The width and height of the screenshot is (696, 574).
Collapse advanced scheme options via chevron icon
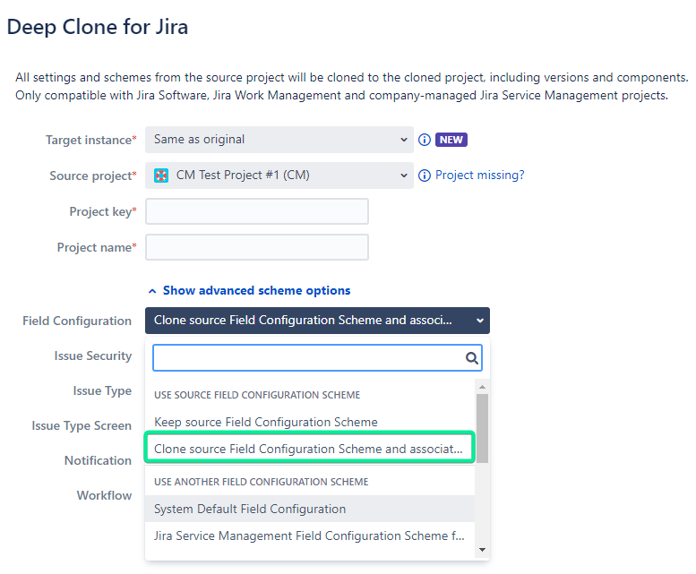(152, 291)
